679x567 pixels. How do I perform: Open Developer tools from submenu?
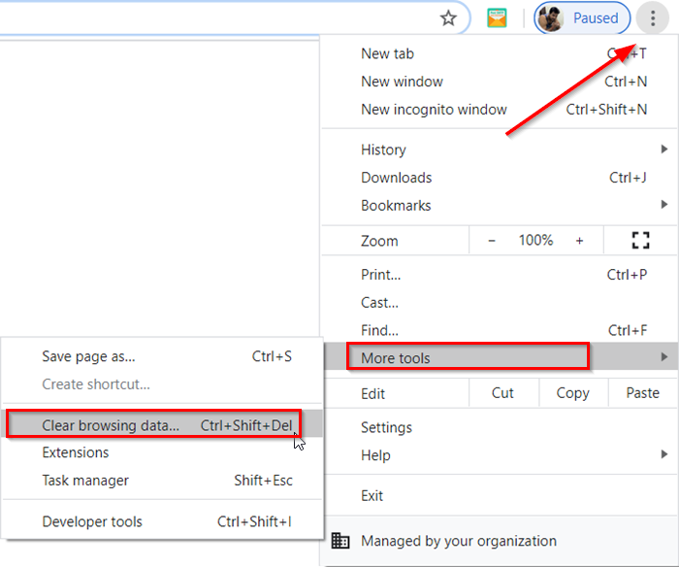tap(162, 521)
